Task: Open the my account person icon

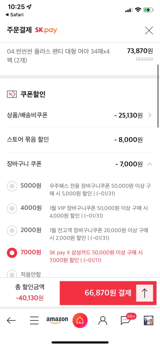Action: (x=103, y=321)
